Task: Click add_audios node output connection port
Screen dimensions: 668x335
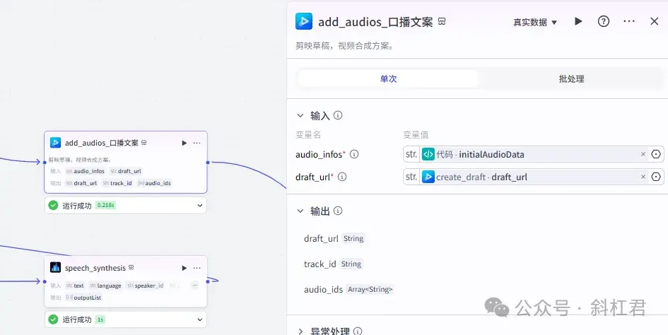Action: click(208, 163)
